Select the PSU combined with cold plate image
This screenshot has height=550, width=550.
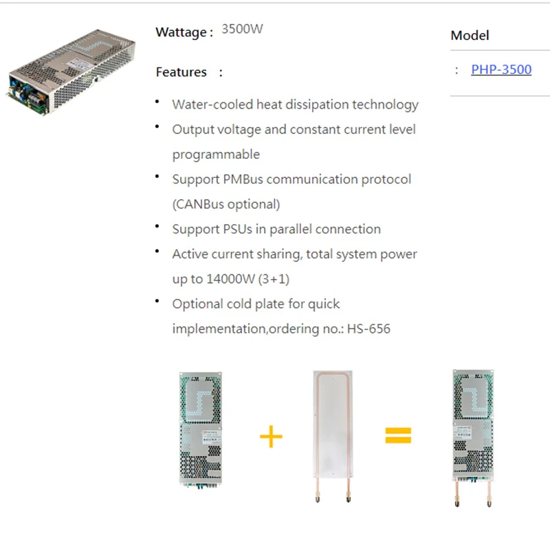473,438
